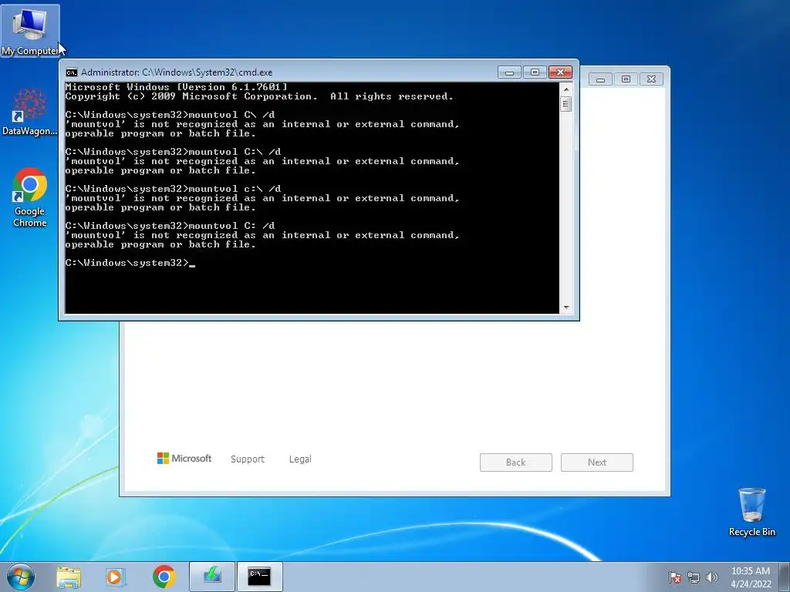This screenshot has height=592, width=790.
Task: Click the 'mountvol C: /d' command line
Action: pyautogui.click(x=170, y=226)
